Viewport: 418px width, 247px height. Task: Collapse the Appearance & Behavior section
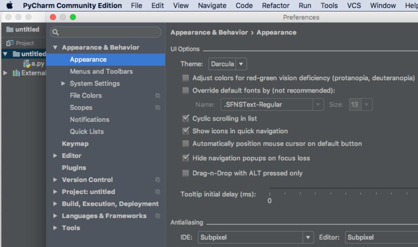[55, 47]
